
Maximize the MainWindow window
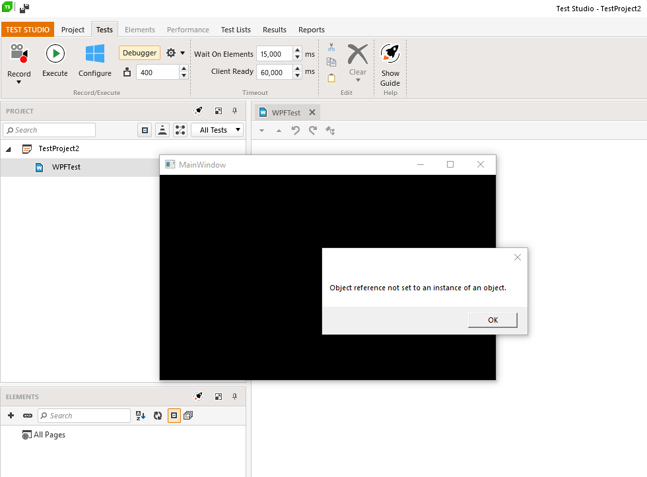(450, 164)
